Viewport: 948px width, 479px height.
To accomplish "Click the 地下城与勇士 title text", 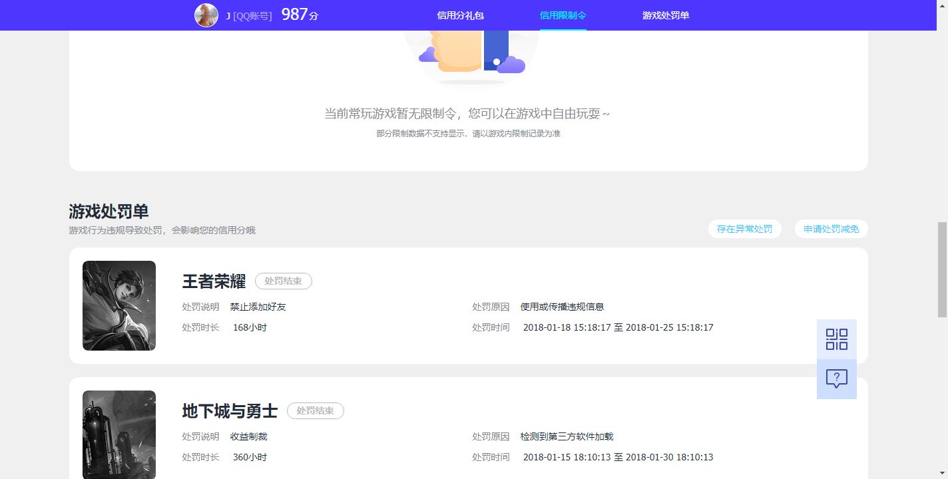I will (x=230, y=411).
